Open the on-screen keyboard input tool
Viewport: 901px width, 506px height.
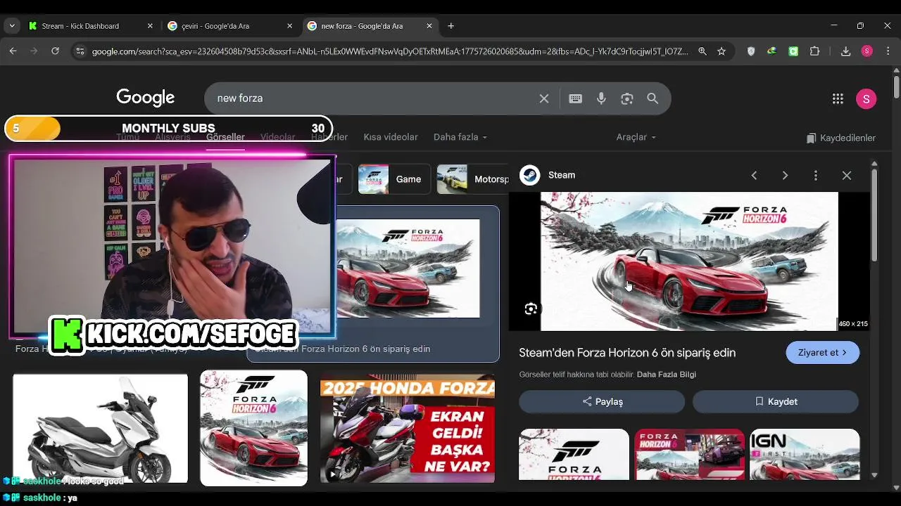576,98
